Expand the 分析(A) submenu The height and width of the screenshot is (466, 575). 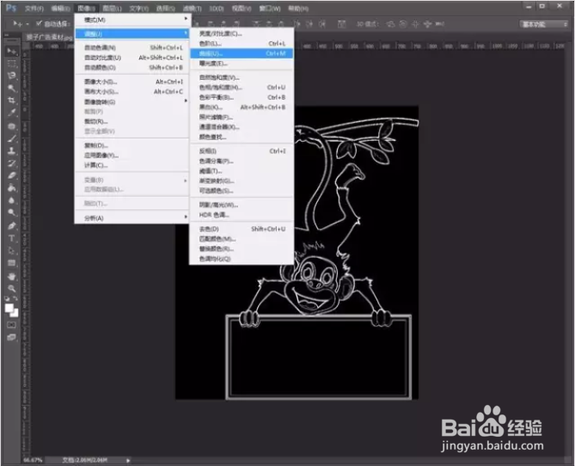click(132, 218)
